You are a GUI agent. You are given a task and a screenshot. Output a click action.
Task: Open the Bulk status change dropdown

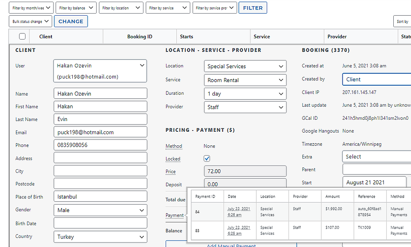point(30,21)
